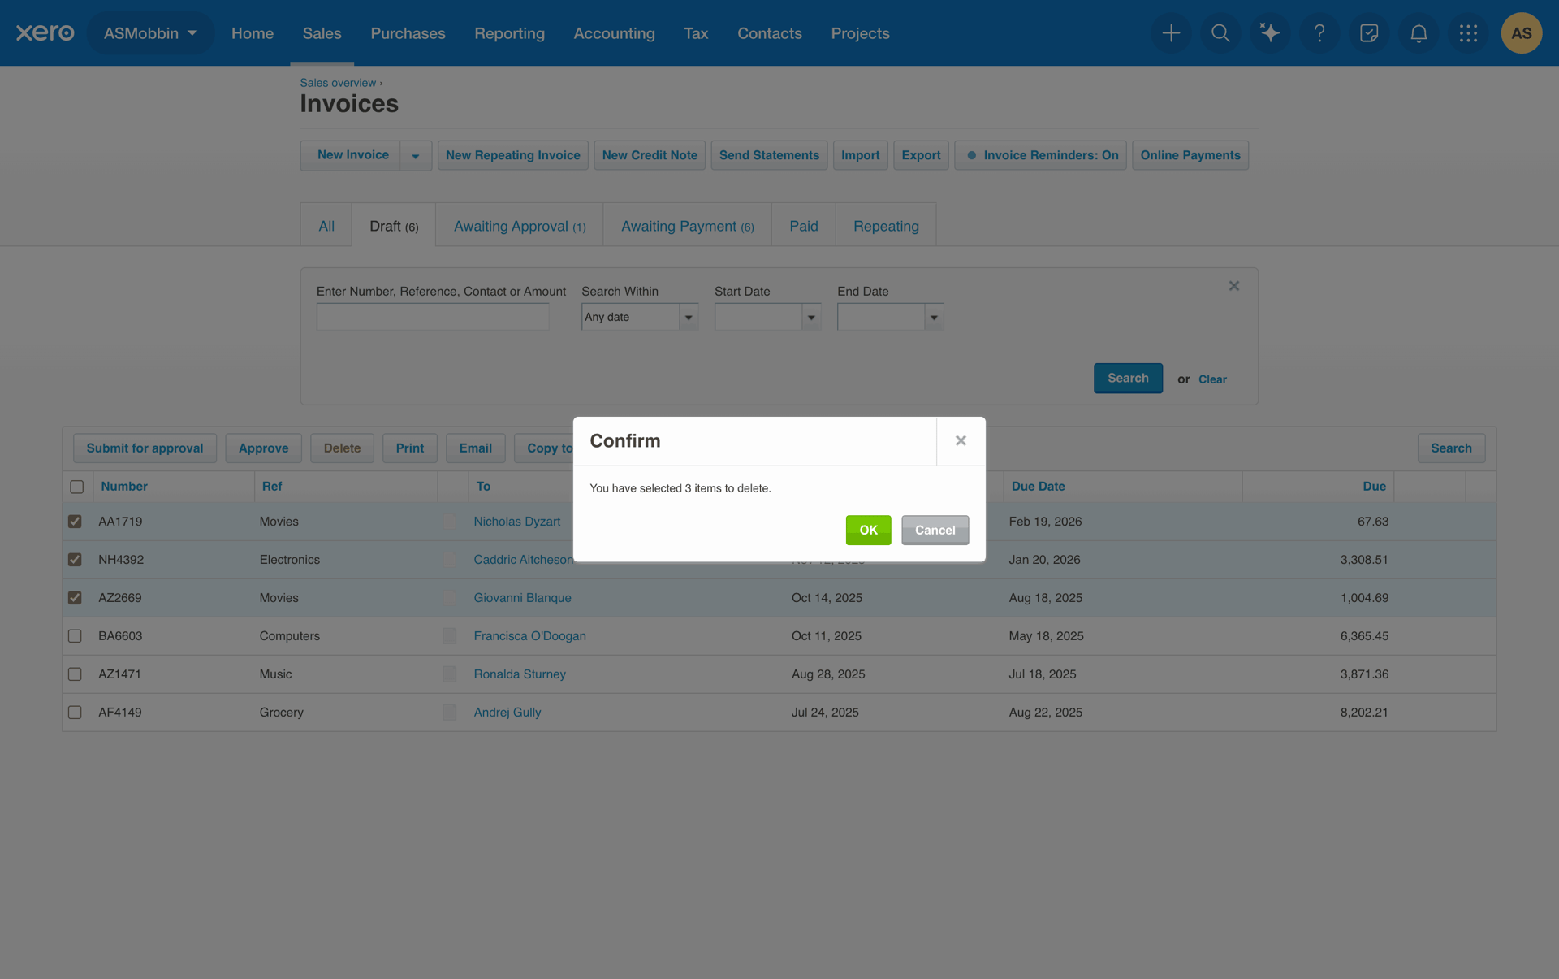Open the Reporting menu
Screen dimensions: 1559x979
pos(509,33)
